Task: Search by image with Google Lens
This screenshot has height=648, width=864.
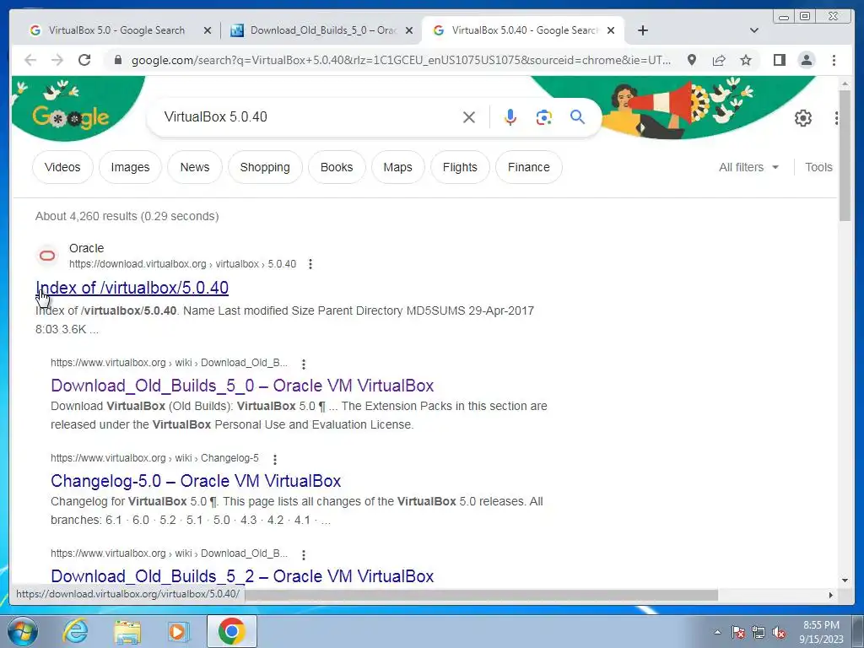Action: (544, 116)
